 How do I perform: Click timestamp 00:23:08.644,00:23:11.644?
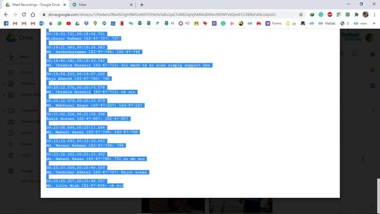coord(75,128)
